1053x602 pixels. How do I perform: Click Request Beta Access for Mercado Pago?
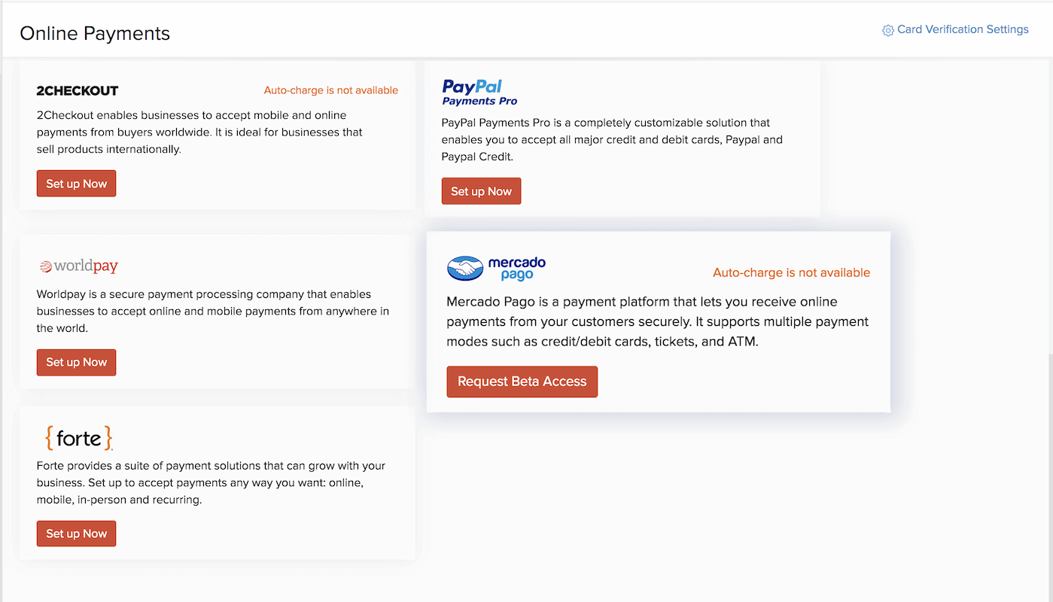[x=522, y=382]
